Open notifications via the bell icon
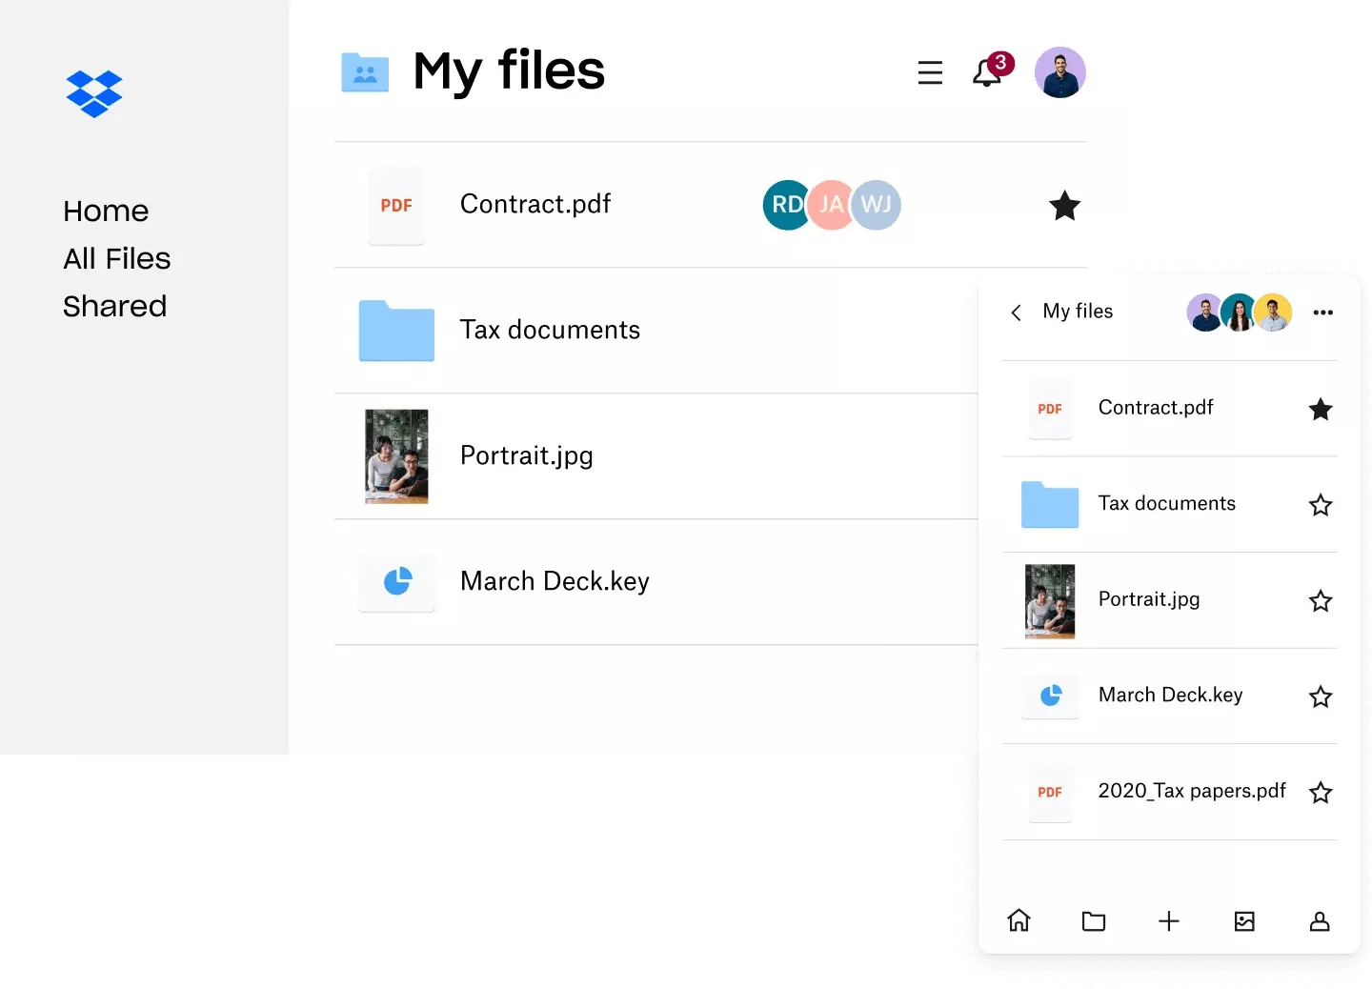This screenshot has height=989, width=1372. click(x=987, y=72)
